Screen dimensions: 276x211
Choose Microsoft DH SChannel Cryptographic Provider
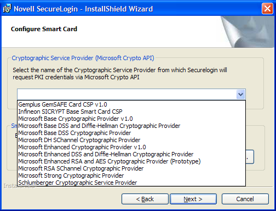click(131, 140)
